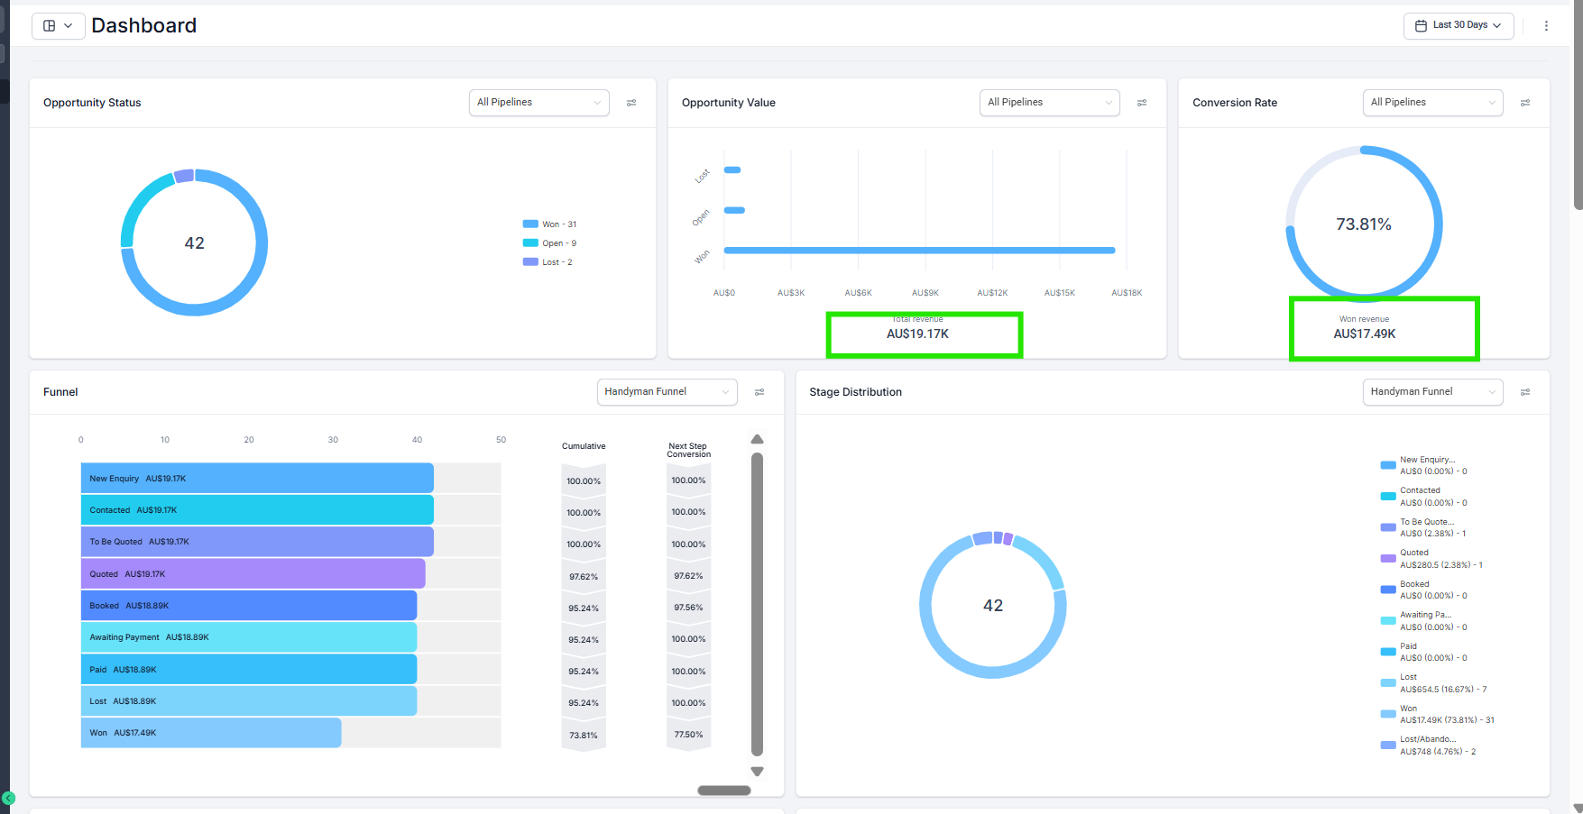Click the funnel vertical scrollbar track

coord(758,604)
